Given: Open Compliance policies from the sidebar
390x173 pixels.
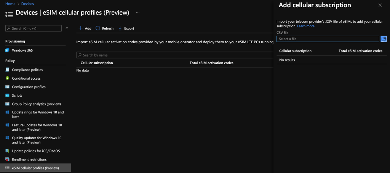Looking at the screenshot, I should [x=27, y=70].
